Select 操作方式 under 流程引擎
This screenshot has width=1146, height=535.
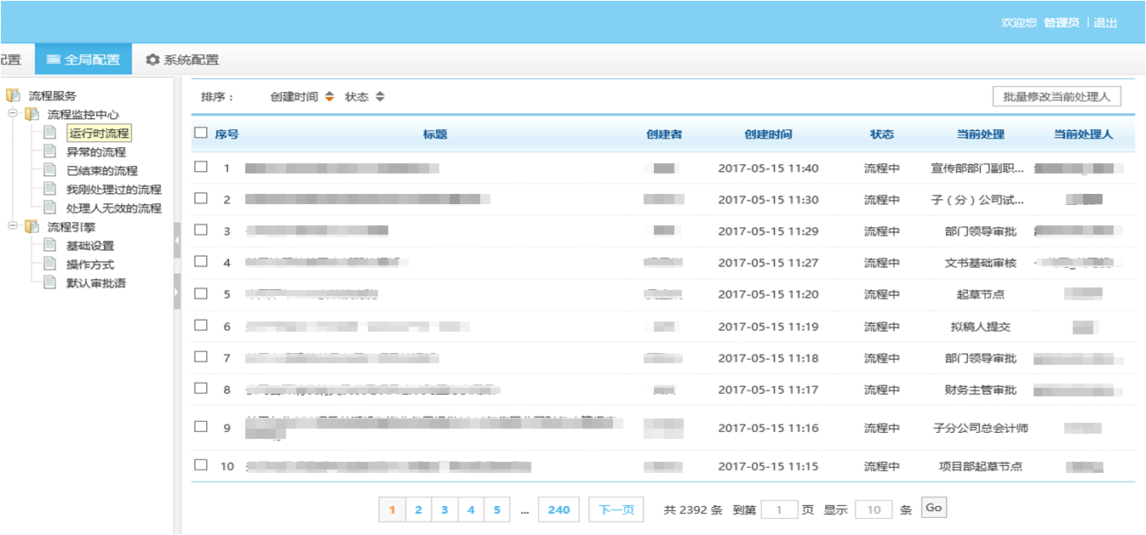click(x=90, y=265)
